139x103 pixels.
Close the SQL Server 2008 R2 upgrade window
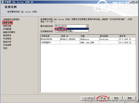(136, 2)
